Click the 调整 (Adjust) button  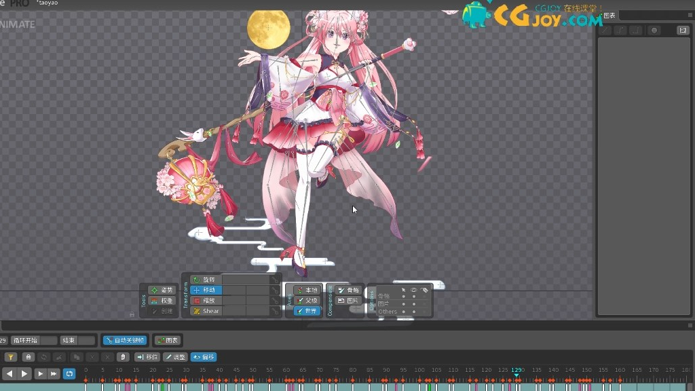coord(175,357)
